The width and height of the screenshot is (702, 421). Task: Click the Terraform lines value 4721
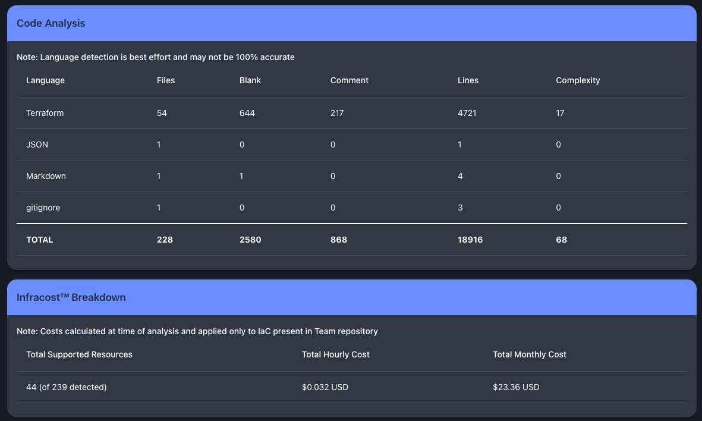pos(467,113)
